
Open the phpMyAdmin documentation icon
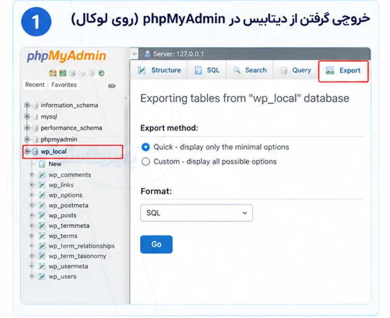pos(72,73)
